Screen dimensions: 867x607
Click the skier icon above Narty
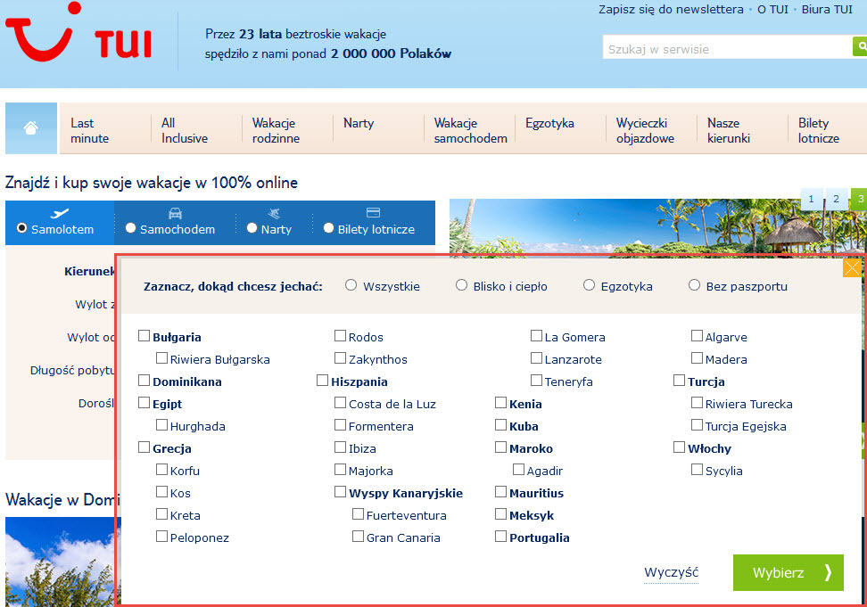274,213
